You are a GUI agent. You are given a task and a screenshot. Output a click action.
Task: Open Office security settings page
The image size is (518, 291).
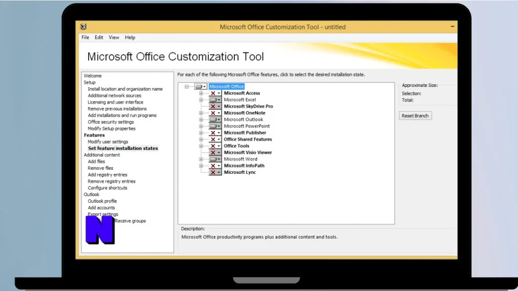pos(111,122)
